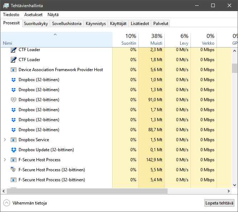
Task: Open the Tiedosto menu
Action: click(x=11, y=15)
